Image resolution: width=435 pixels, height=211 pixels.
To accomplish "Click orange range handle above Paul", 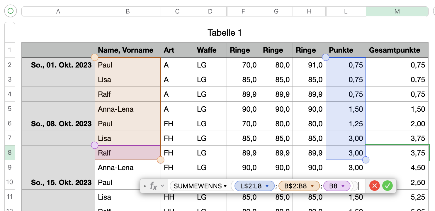I will click(x=95, y=57).
